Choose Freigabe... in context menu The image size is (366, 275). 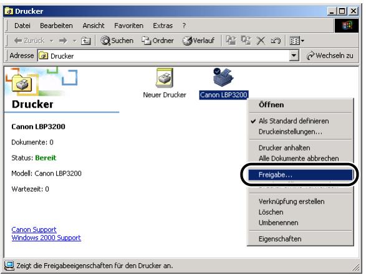coord(300,175)
